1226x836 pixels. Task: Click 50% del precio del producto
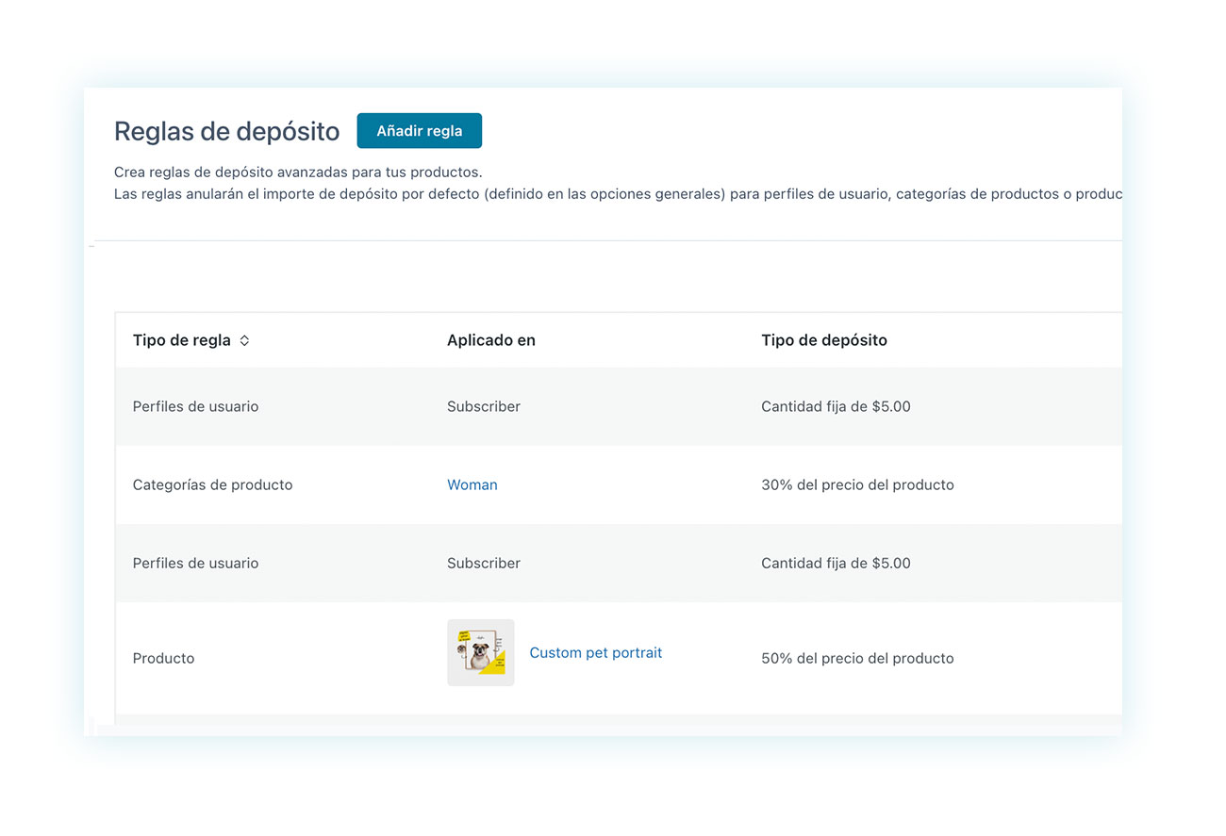(x=857, y=658)
